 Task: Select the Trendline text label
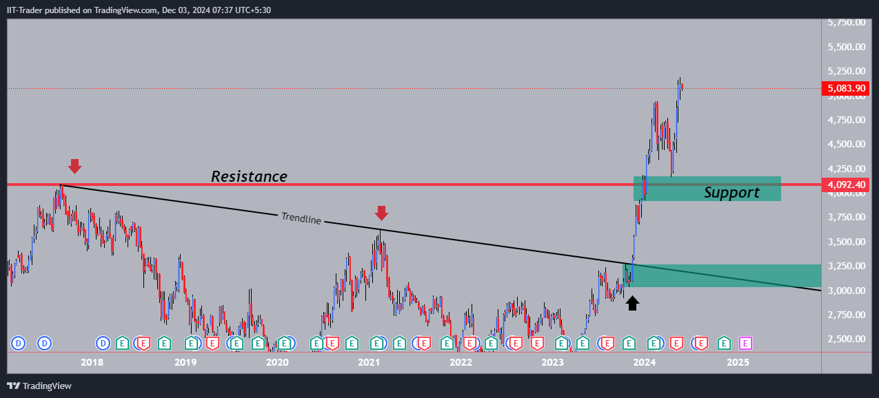point(301,218)
